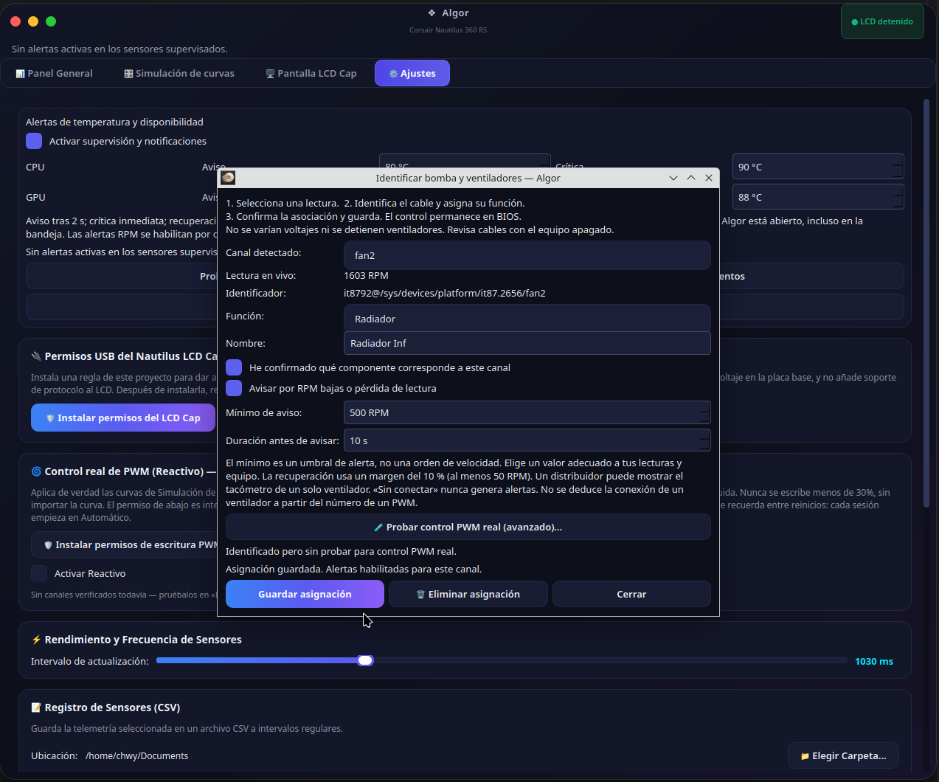Open the 'Función' Radiador dropdown
Screen dimensions: 939x782
(x=527, y=319)
